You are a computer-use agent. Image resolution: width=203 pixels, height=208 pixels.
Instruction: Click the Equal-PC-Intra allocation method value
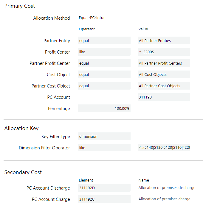click(89, 18)
